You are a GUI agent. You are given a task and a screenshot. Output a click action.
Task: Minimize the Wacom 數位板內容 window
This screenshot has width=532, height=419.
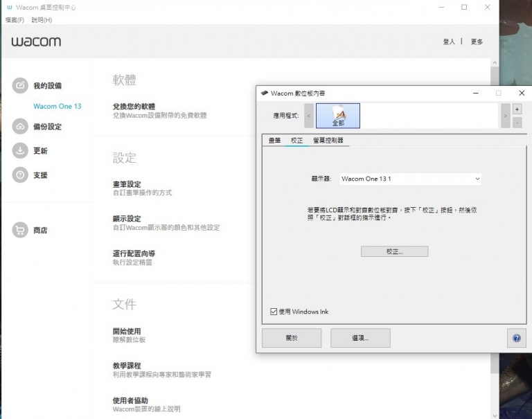pyautogui.click(x=476, y=93)
